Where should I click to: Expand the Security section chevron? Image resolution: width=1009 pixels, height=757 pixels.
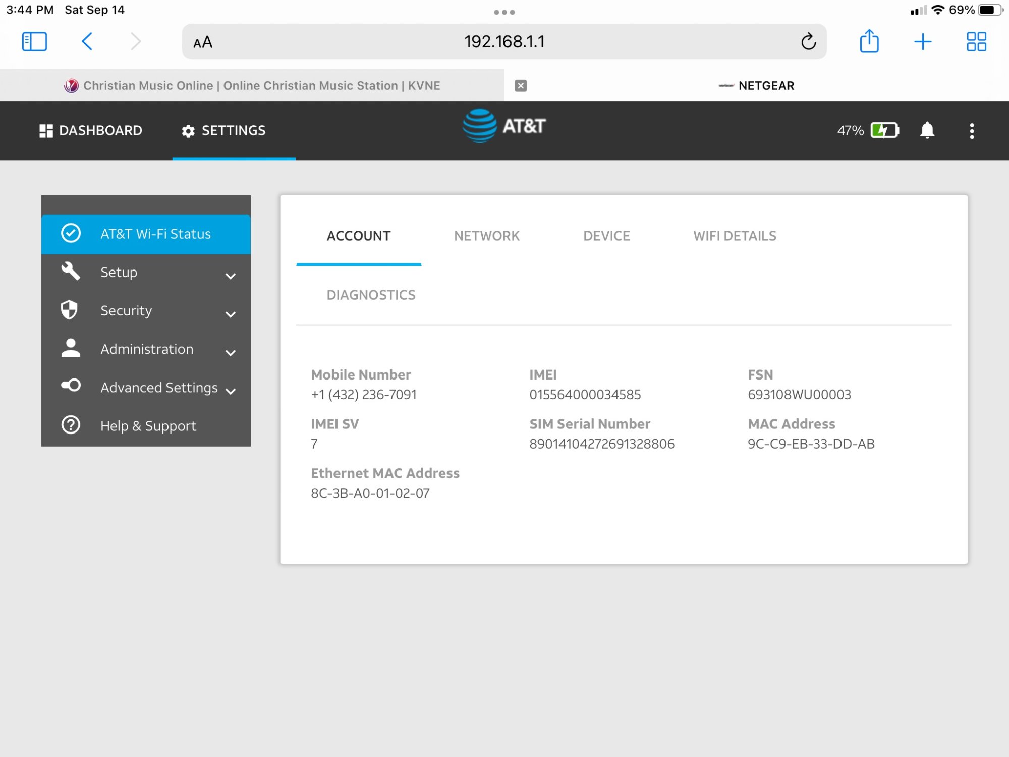(x=231, y=314)
